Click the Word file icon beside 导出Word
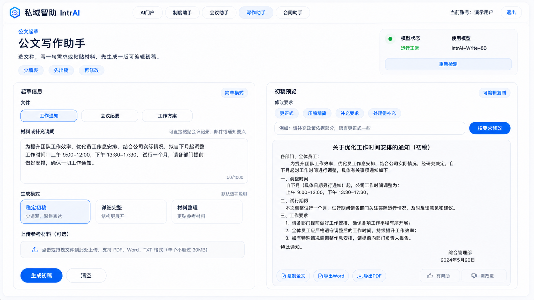This screenshot has width=534, height=300. [320, 276]
